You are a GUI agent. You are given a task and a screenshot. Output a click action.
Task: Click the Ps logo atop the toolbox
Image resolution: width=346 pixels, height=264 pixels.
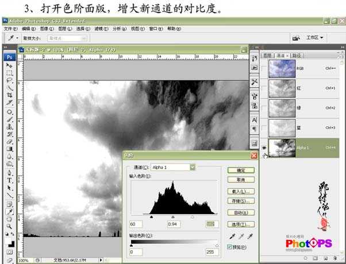[10, 57]
